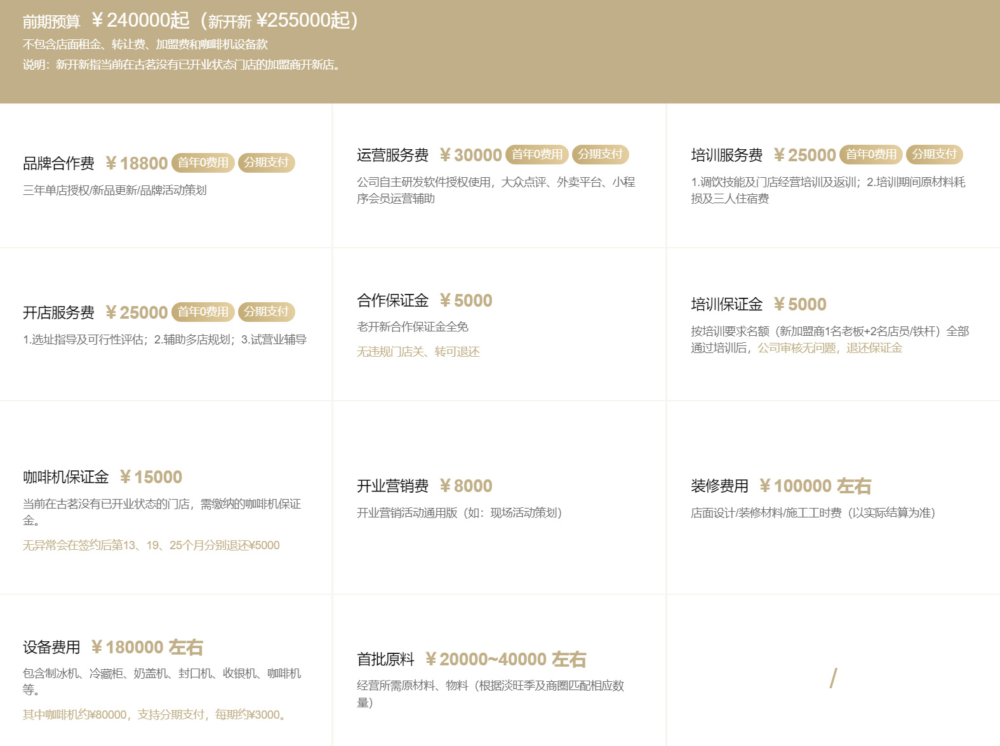The width and height of the screenshot is (1000, 746).
Task: Click 首年0费用 label in 开店服务费 row
Action: pyautogui.click(x=203, y=312)
